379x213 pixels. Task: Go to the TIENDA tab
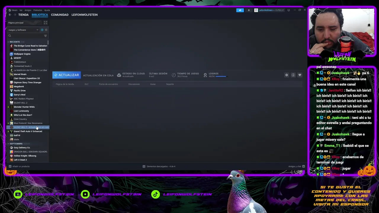coord(23,15)
